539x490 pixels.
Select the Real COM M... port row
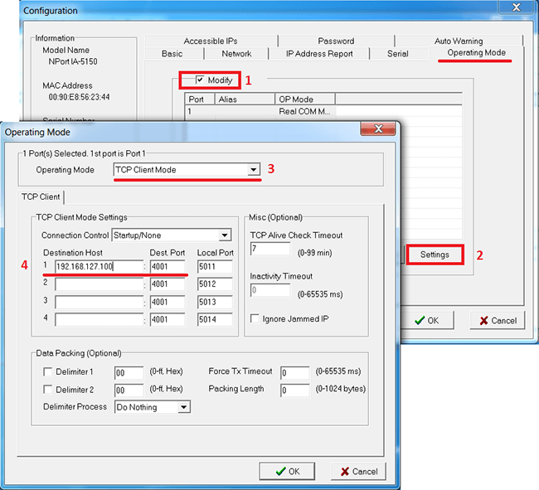coord(323,111)
